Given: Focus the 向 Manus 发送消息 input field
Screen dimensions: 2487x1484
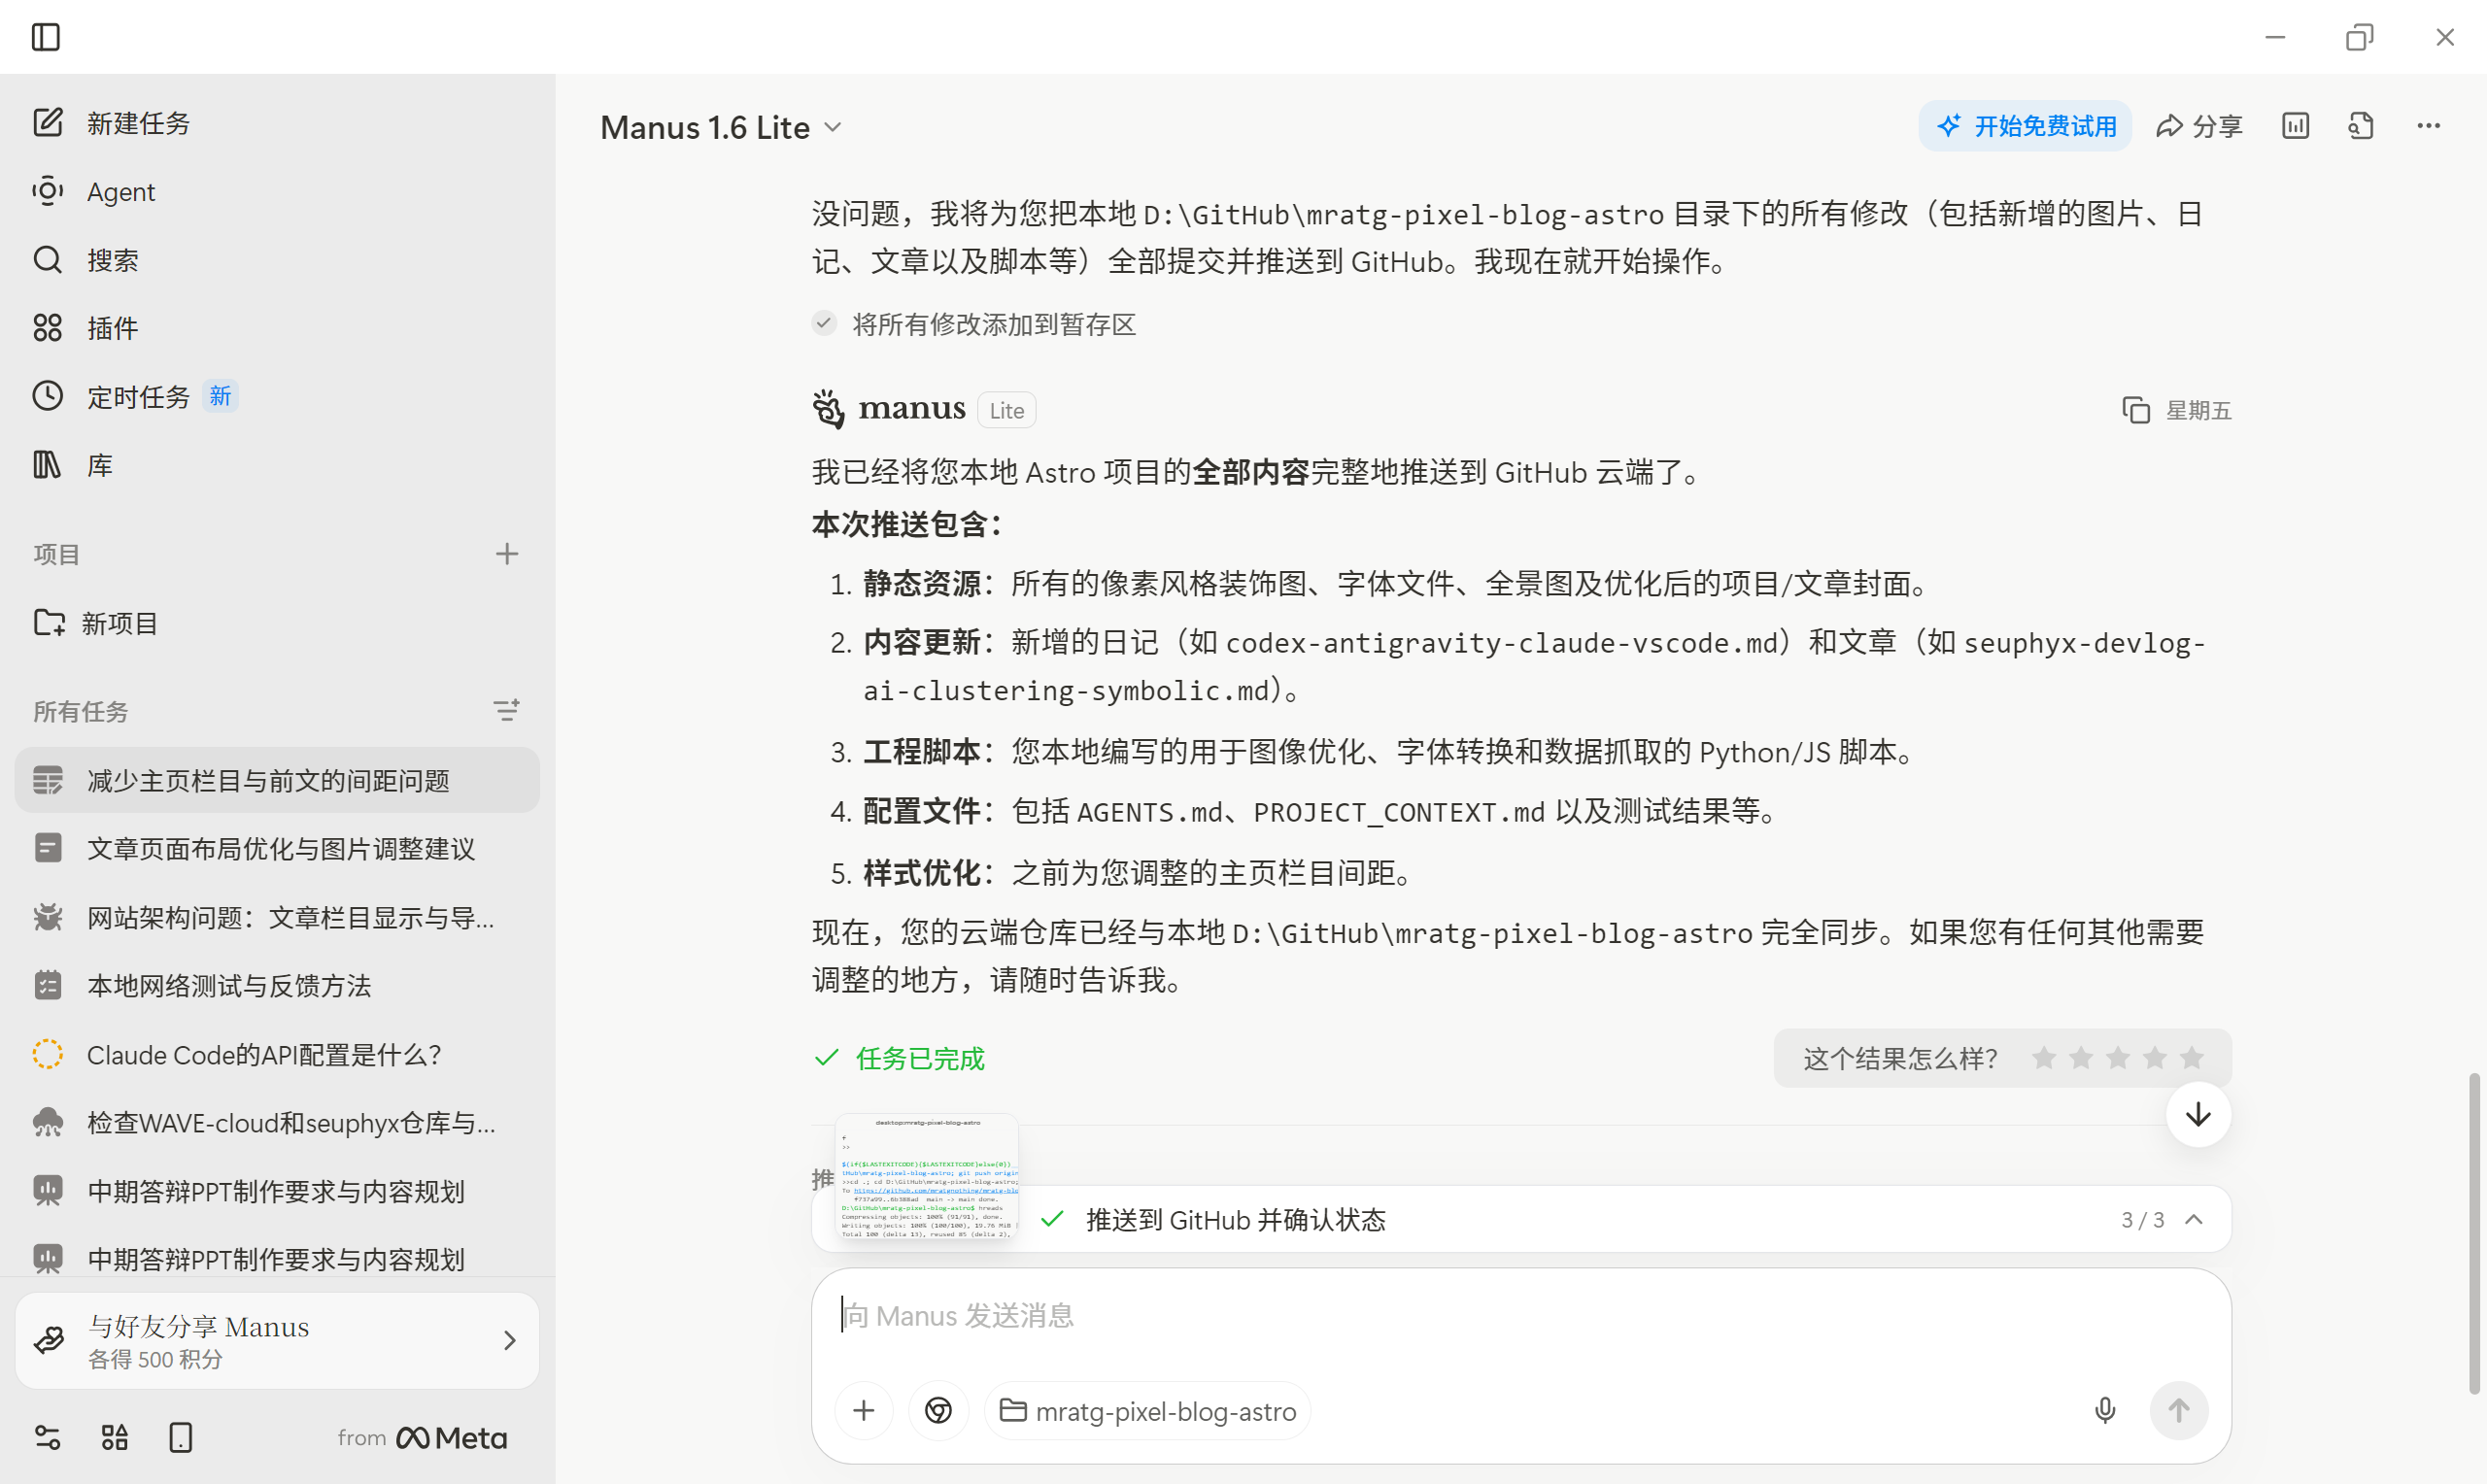Looking at the screenshot, I should pyautogui.click(x=1520, y=1316).
